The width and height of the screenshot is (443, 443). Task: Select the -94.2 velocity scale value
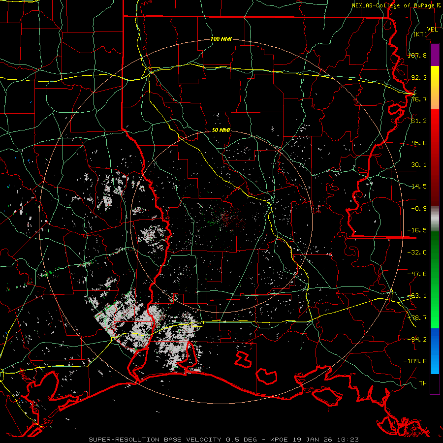point(417,339)
